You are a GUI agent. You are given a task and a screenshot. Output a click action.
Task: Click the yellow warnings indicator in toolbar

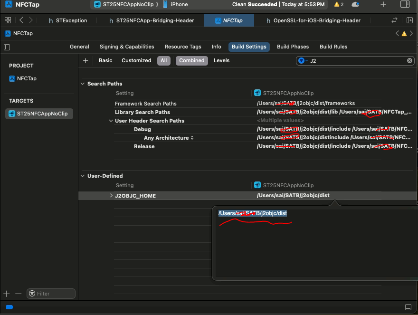pos(339,4)
